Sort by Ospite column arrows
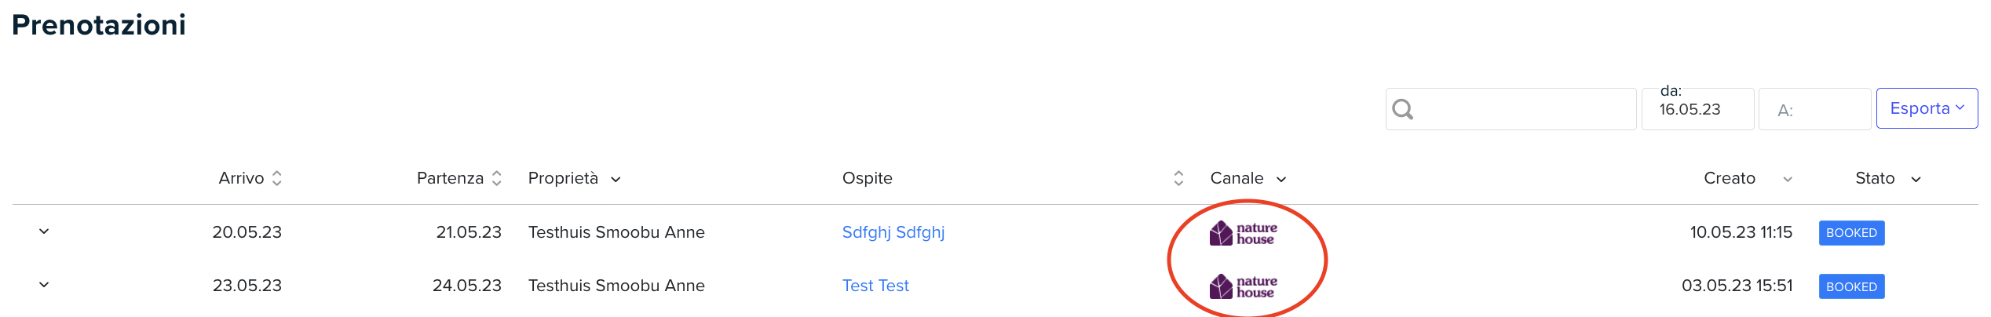The image size is (1991, 317). pos(1178,178)
